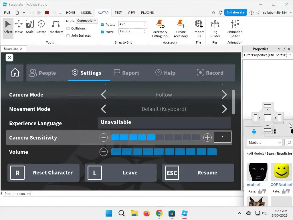This screenshot has height=220, width=293.
Task: Click Reset Character button
Action: point(43,173)
